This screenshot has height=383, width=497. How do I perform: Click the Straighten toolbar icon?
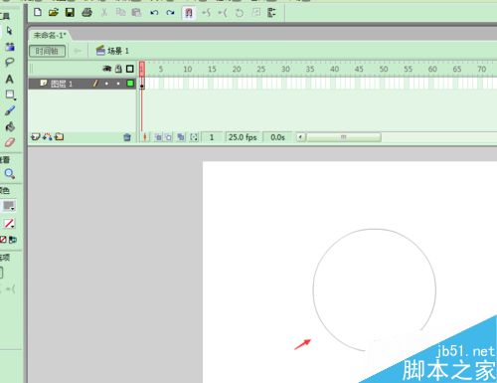click(223, 13)
